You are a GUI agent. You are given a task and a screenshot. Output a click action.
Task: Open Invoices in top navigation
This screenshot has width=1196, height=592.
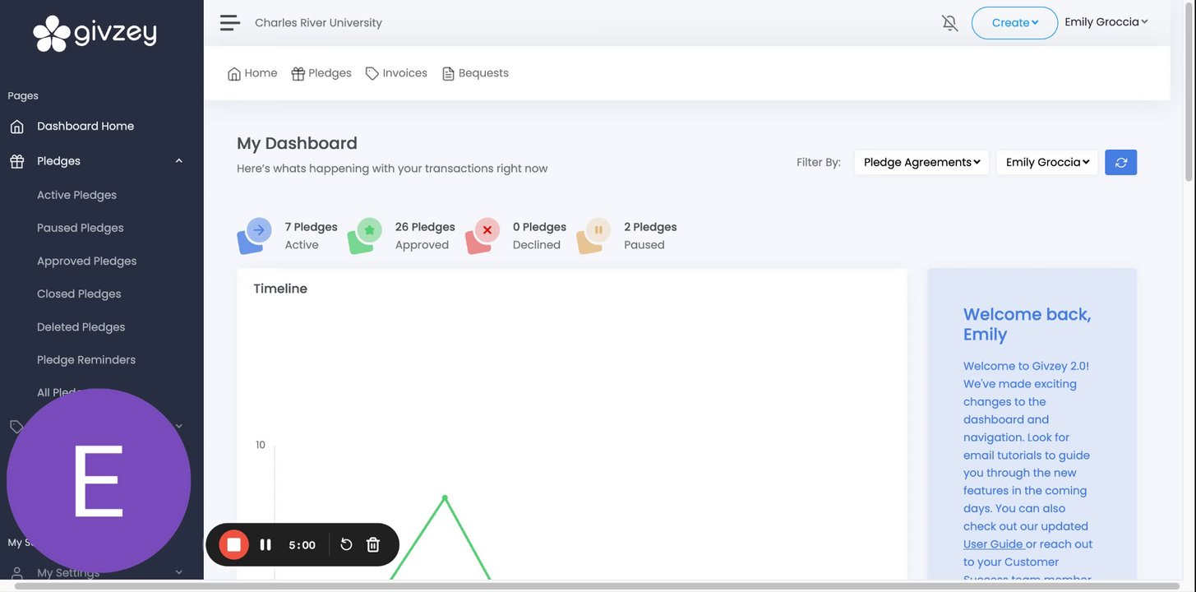[396, 73]
